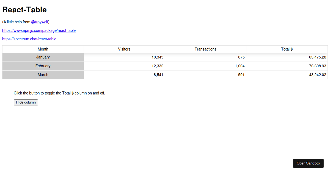This screenshot has height=173, width=330.
Task: Sort by the Transactions column header
Action: point(205,49)
